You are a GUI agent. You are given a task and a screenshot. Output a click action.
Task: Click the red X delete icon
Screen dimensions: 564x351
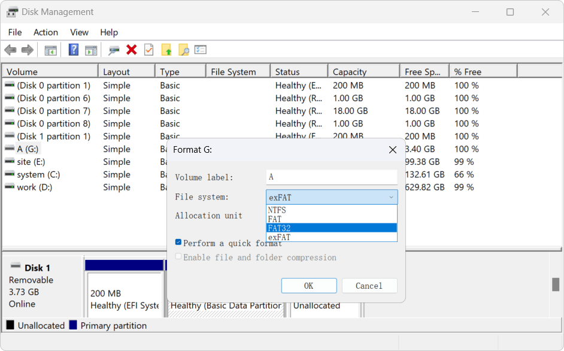[x=132, y=50]
